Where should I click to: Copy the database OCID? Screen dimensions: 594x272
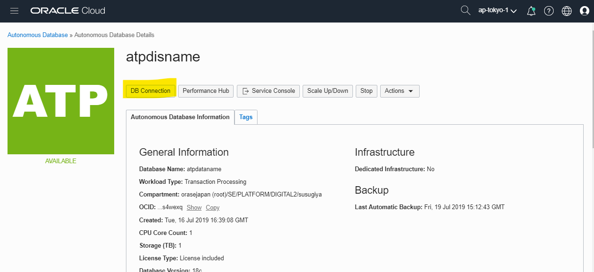point(212,207)
